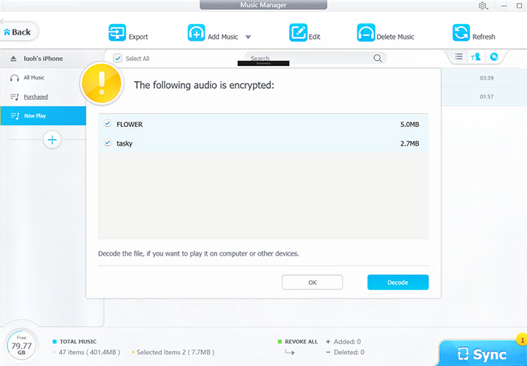Click the Decode button
The image size is (527, 366).
tap(398, 282)
